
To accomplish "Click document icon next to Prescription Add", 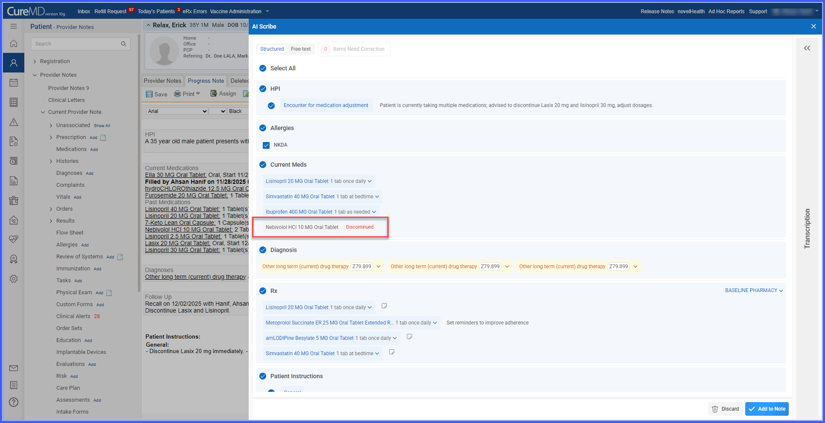I will (x=103, y=137).
